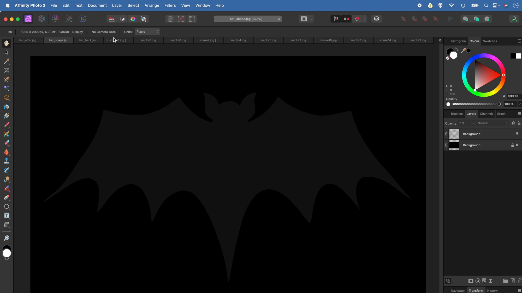Select the View (hand) tool

tap(7, 43)
